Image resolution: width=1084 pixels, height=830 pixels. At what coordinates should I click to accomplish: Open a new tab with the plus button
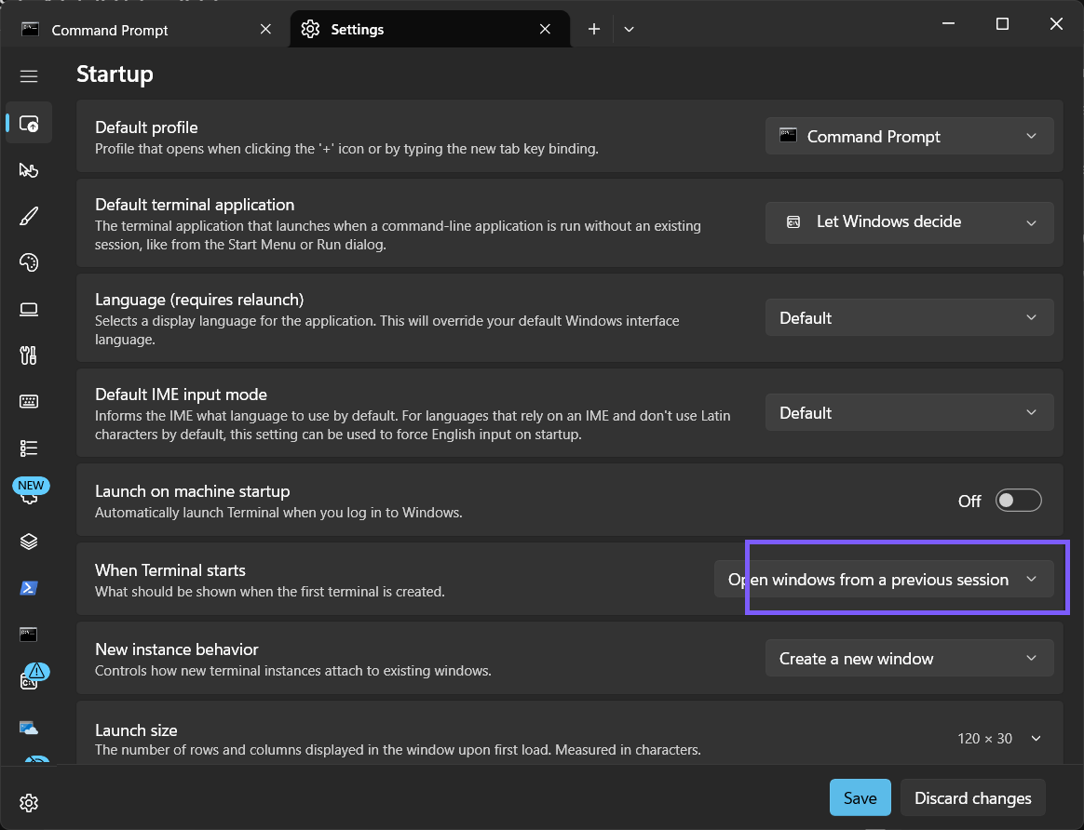click(594, 29)
